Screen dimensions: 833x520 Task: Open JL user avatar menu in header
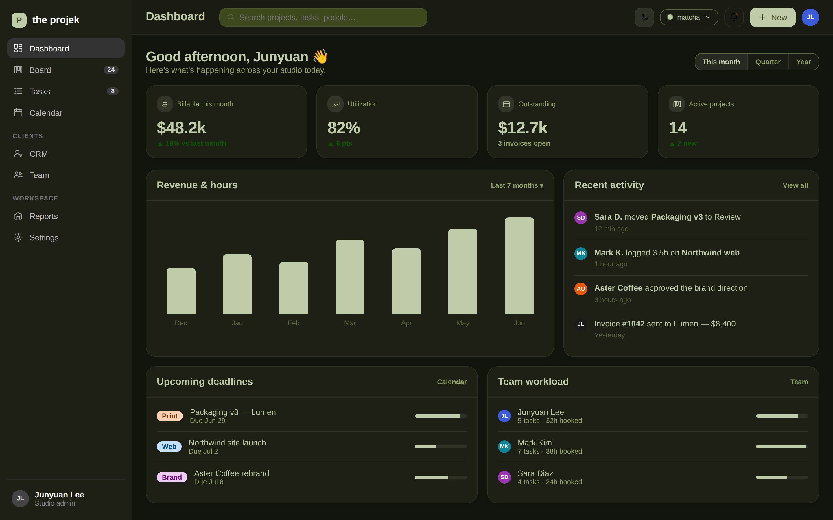point(810,17)
